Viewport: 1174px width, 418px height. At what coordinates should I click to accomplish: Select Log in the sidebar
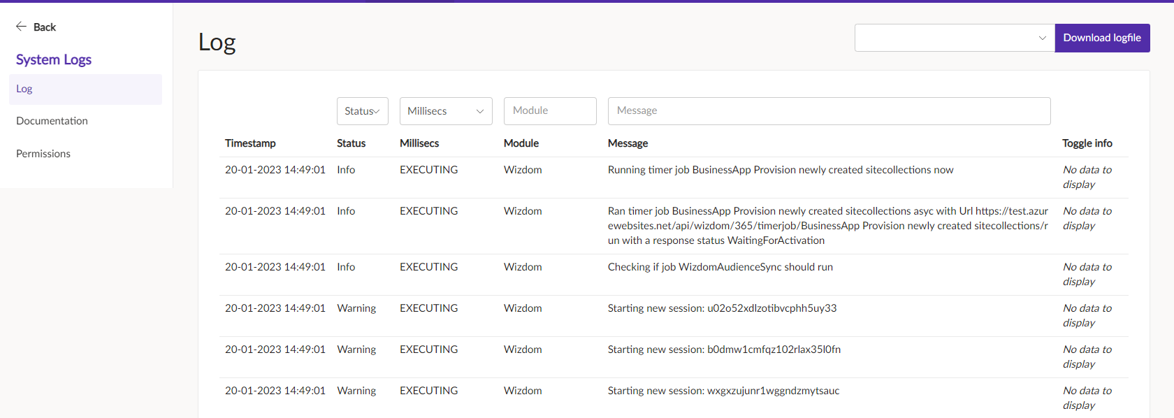coord(85,89)
